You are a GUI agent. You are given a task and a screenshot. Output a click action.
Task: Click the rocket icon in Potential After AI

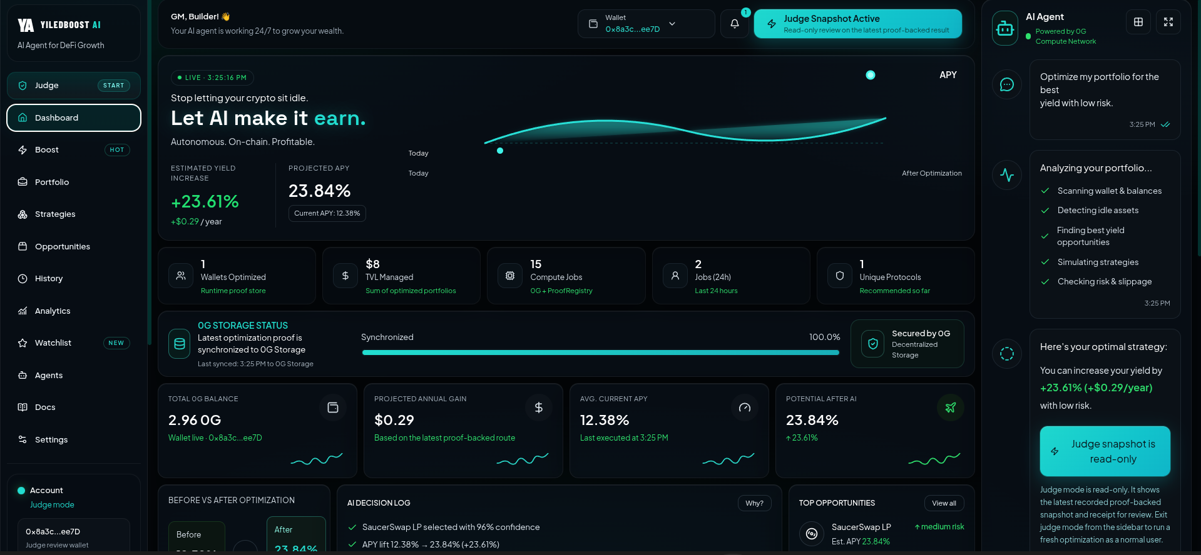tap(950, 408)
